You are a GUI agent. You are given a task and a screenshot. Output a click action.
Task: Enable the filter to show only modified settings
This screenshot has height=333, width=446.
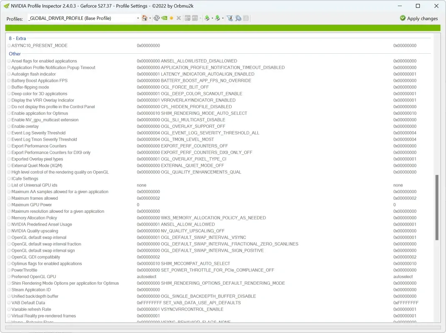coord(230,18)
